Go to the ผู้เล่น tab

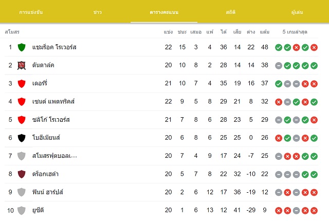click(x=297, y=12)
